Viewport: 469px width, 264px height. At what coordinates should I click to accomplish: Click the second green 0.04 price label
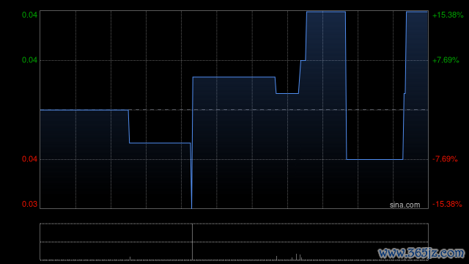pyautogui.click(x=29, y=60)
